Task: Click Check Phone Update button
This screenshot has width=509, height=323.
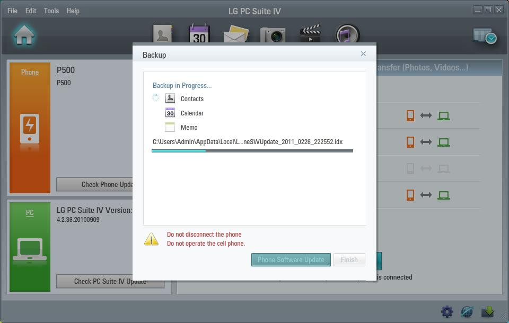Action: point(94,184)
